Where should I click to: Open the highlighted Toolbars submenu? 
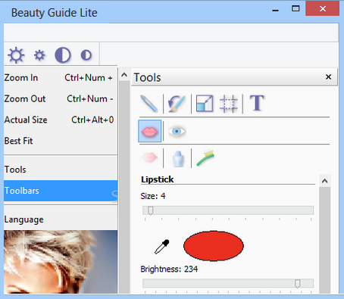[61, 191]
